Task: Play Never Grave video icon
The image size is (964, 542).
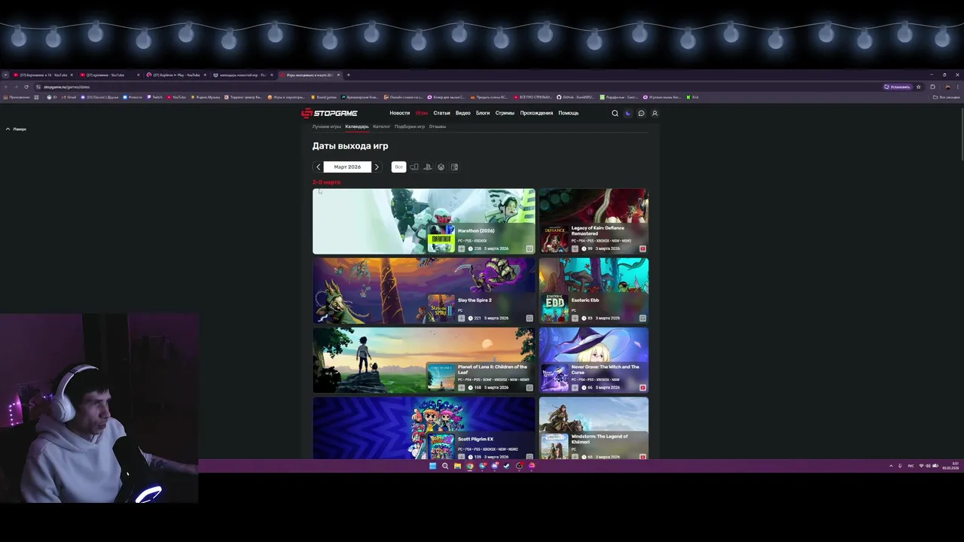Action: [642, 388]
